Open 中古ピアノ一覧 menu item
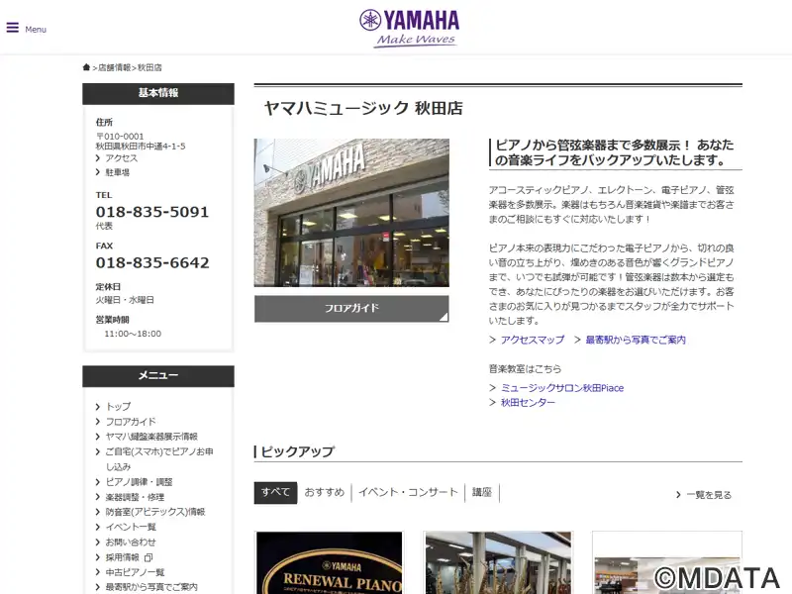This screenshot has height=594, width=792. tap(135, 572)
